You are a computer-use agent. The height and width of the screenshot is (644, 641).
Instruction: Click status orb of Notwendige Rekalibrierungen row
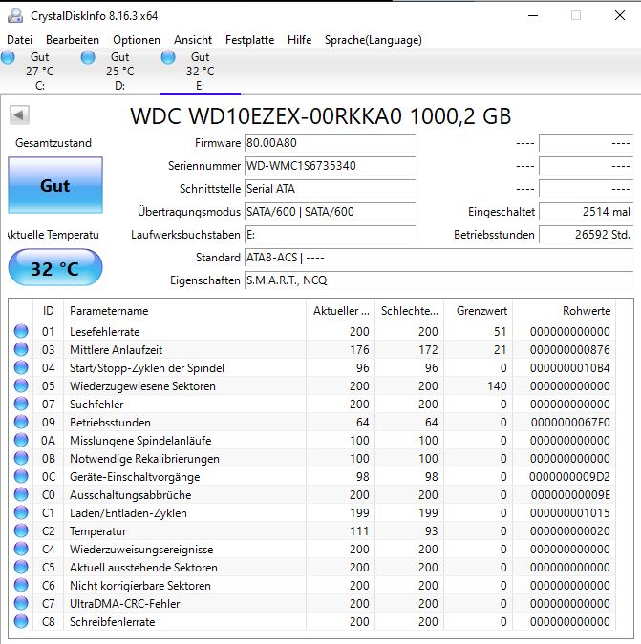pos(21,458)
